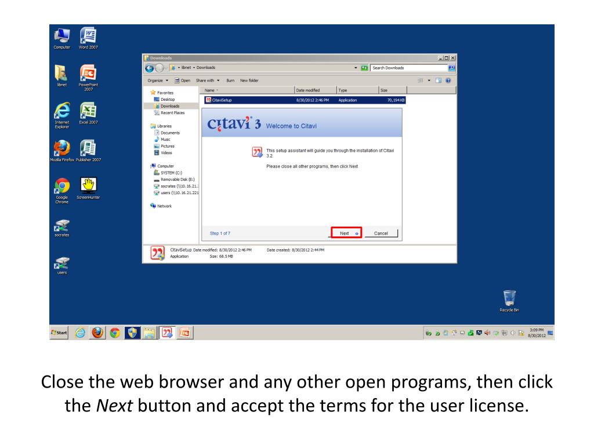Select Recent Places in navigation pane
The image size is (594, 445).
click(x=169, y=113)
